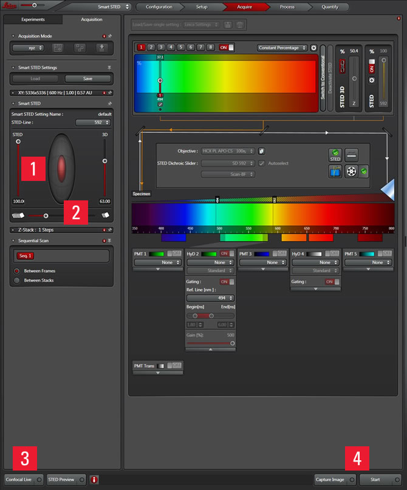Switch off the HyD 2 detector toggle
The width and height of the screenshot is (407, 490).
click(226, 253)
